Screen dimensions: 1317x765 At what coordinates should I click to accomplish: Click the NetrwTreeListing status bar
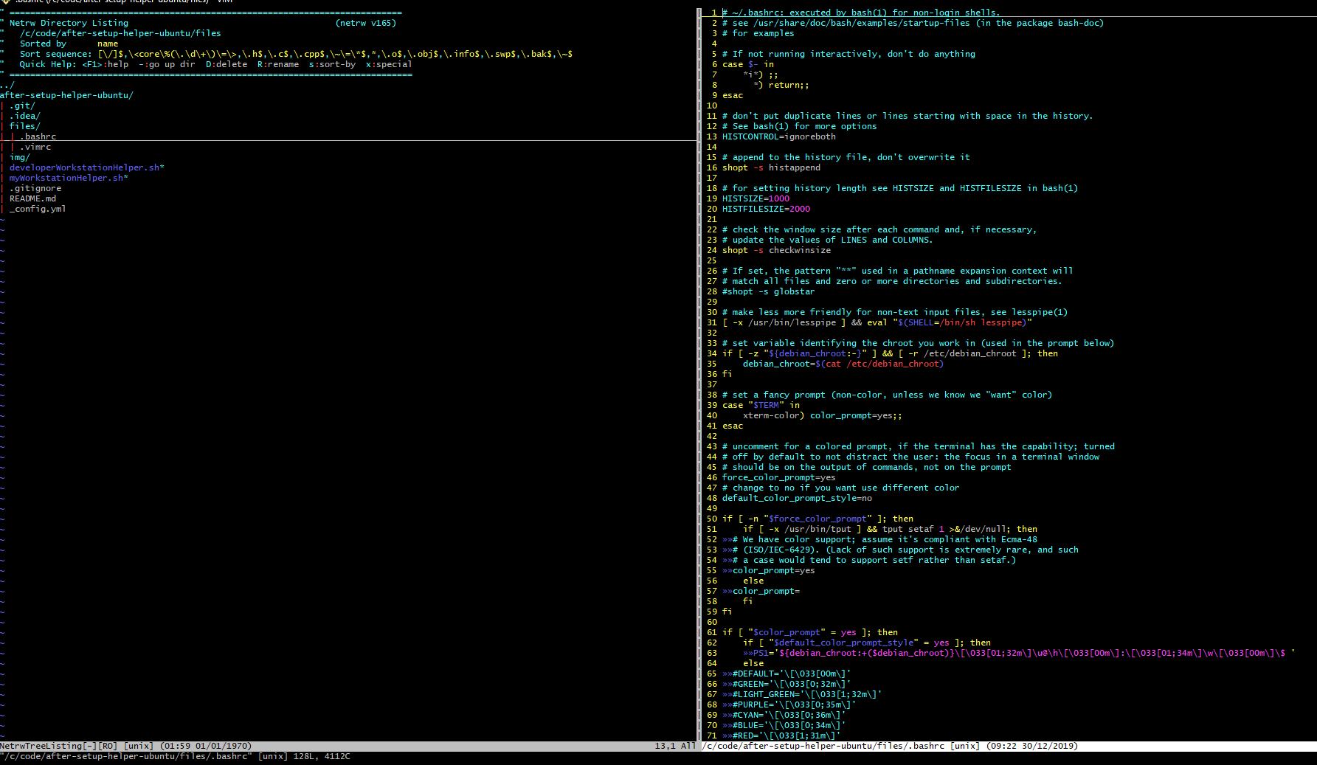click(348, 746)
